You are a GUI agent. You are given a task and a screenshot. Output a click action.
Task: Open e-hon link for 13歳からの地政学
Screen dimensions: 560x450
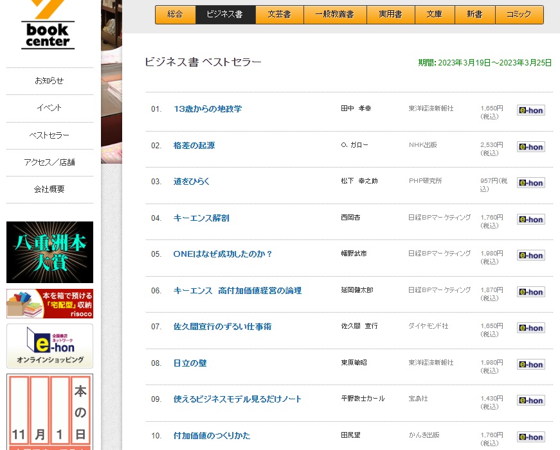tap(530, 110)
